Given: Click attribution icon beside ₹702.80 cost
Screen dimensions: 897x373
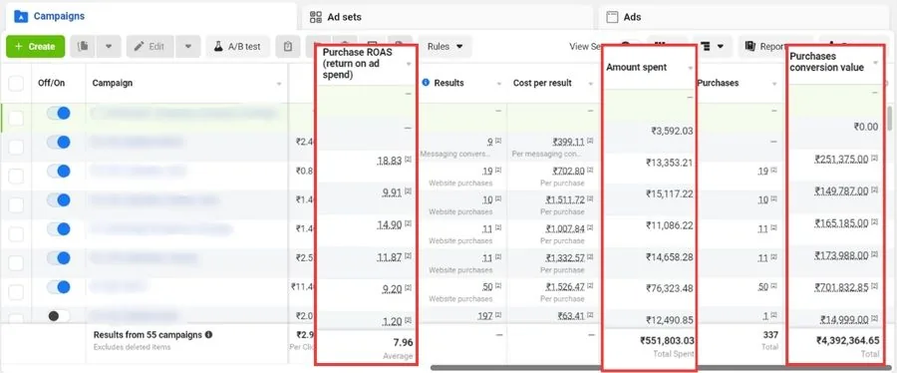Looking at the screenshot, I should tap(590, 170).
